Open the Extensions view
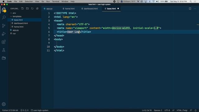The image size is (199, 112). 4,42
